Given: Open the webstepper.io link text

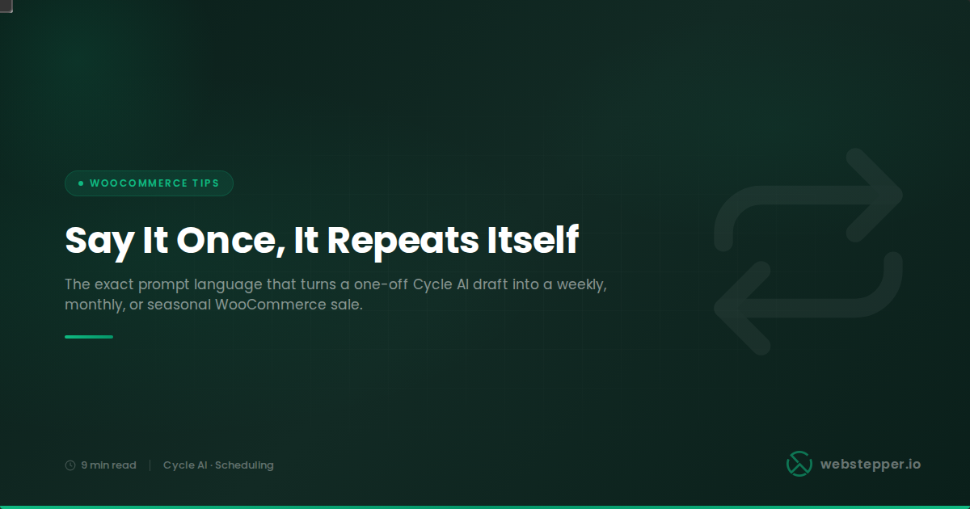Looking at the screenshot, I should click(871, 464).
